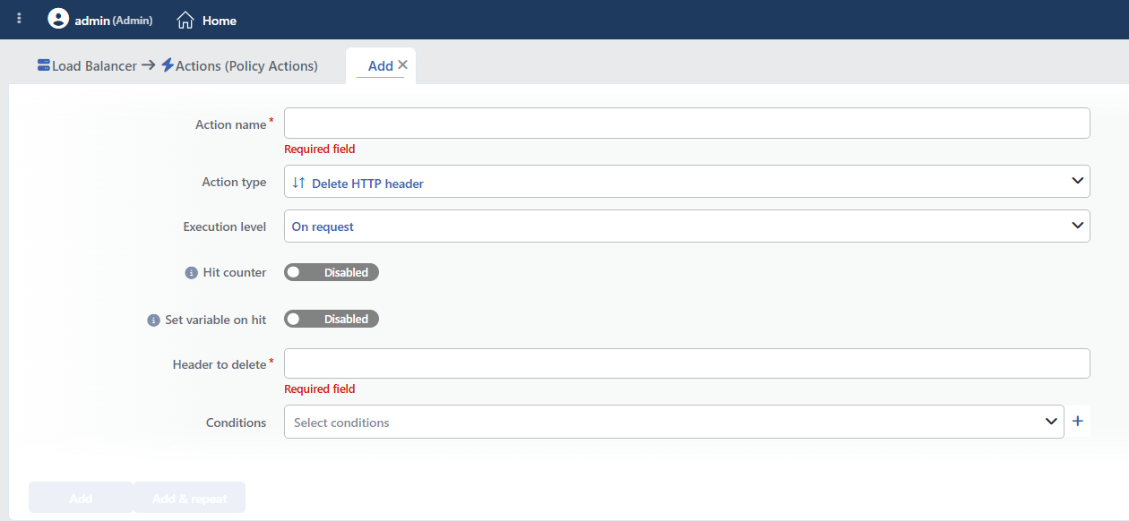
Task: Click the admin (Admin) user label
Action: click(114, 20)
